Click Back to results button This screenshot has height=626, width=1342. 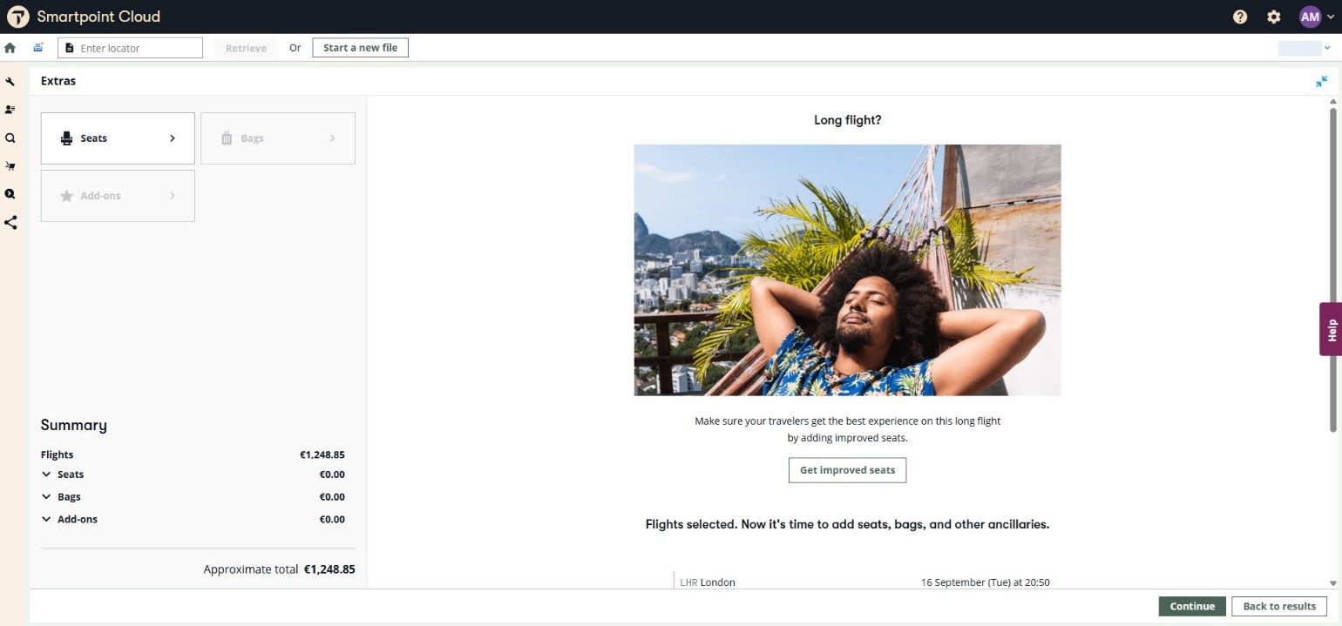tap(1279, 606)
